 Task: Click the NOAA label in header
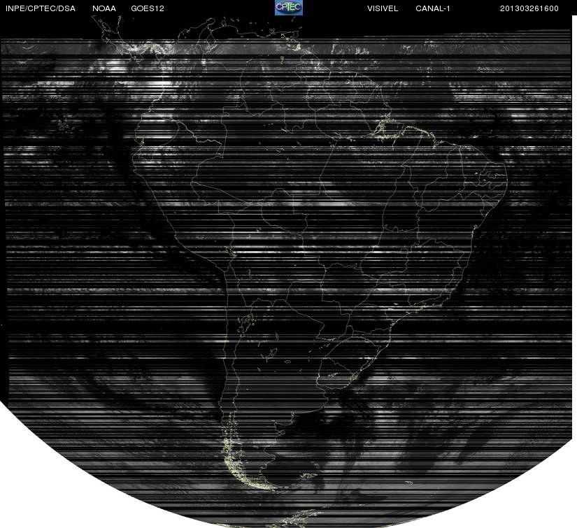click(104, 8)
